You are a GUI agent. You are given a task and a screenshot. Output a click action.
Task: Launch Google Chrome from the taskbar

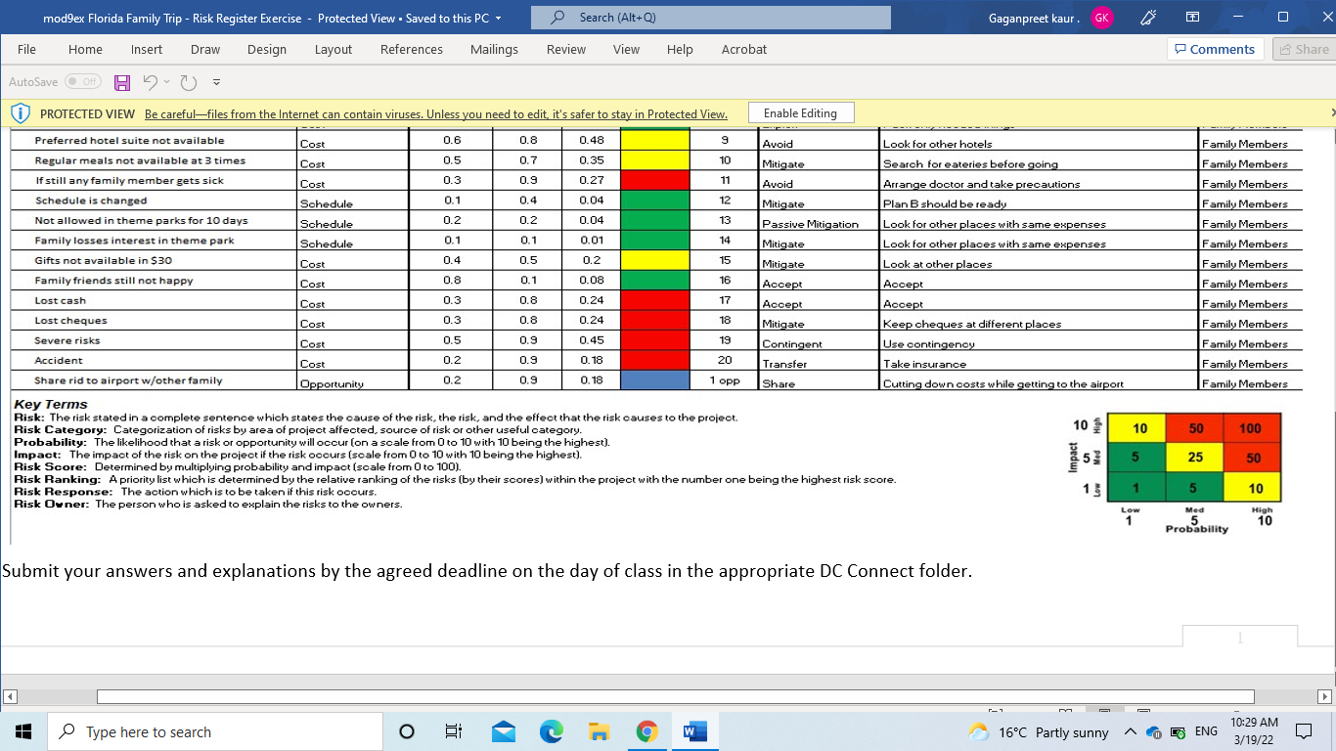click(646, 731)
